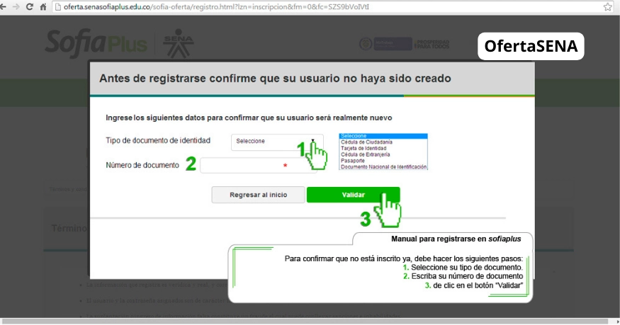Select Pasaporte option

(353, 161)
